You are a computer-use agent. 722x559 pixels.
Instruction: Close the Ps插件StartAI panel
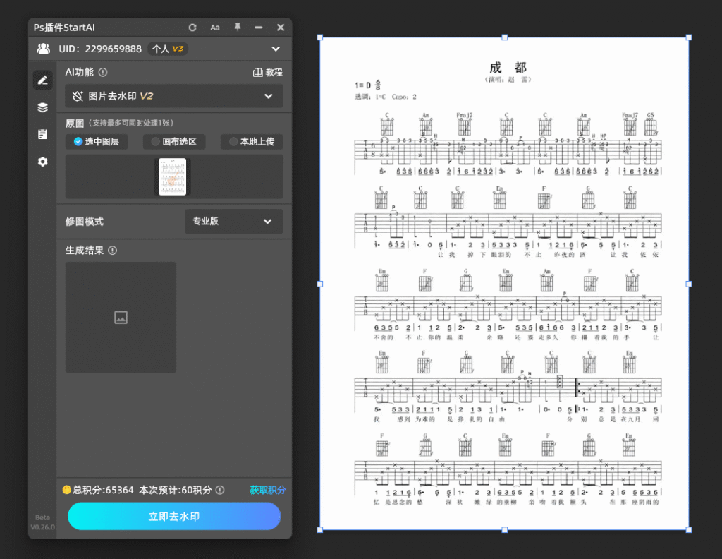281,28
